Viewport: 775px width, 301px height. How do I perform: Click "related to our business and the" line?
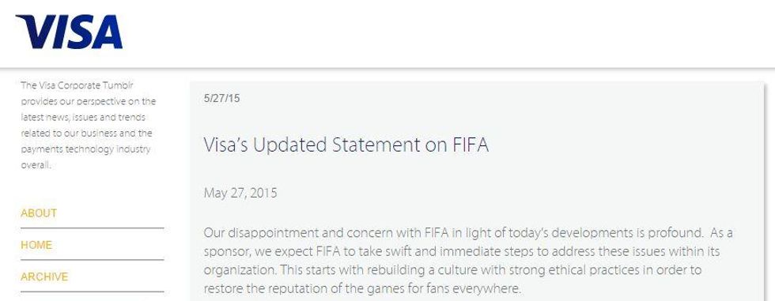[x=86, y=134]
